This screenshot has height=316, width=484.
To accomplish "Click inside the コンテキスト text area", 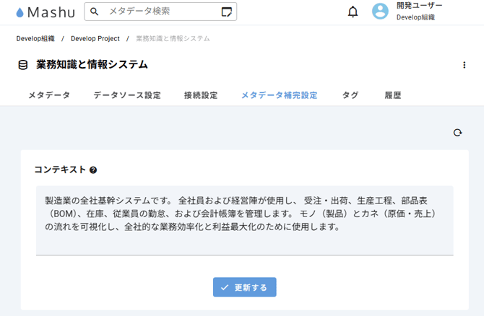I will click(x=244, y=216).
